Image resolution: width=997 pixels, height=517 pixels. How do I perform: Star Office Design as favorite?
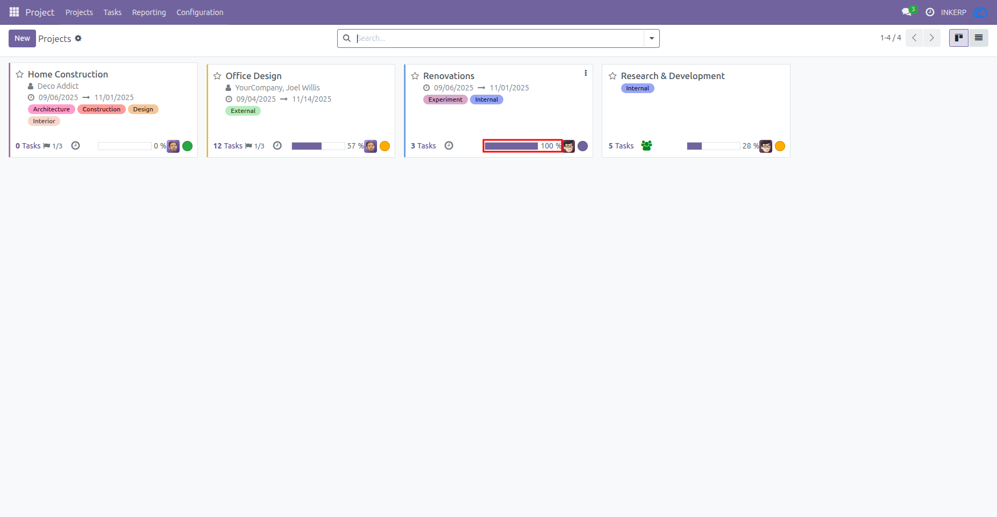click(217, 76)
